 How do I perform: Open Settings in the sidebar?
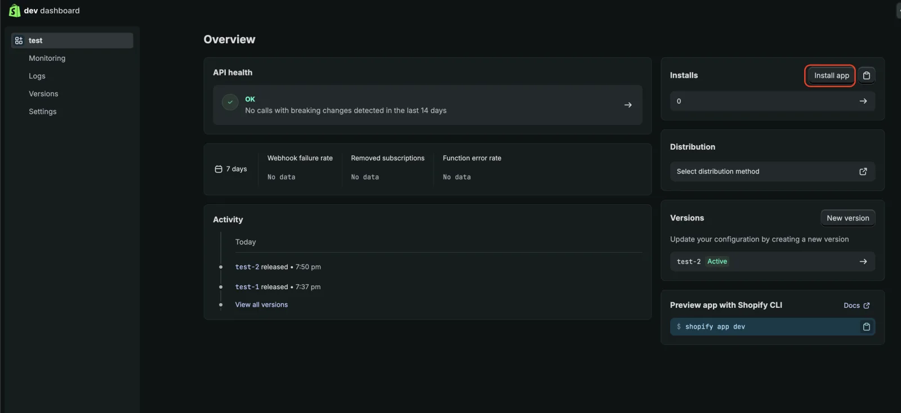click(x=43, y=111)
